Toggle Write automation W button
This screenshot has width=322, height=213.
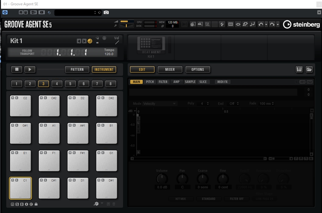(25, 13)
